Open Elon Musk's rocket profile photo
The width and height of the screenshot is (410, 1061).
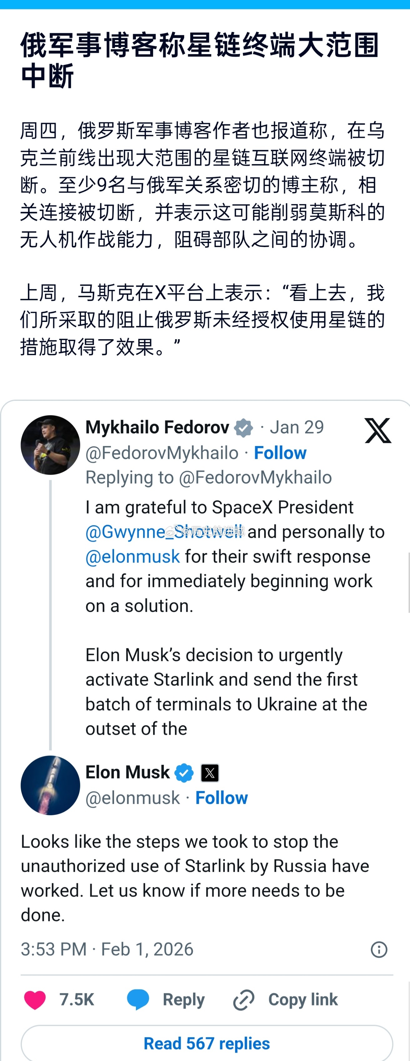click(50, 785)
